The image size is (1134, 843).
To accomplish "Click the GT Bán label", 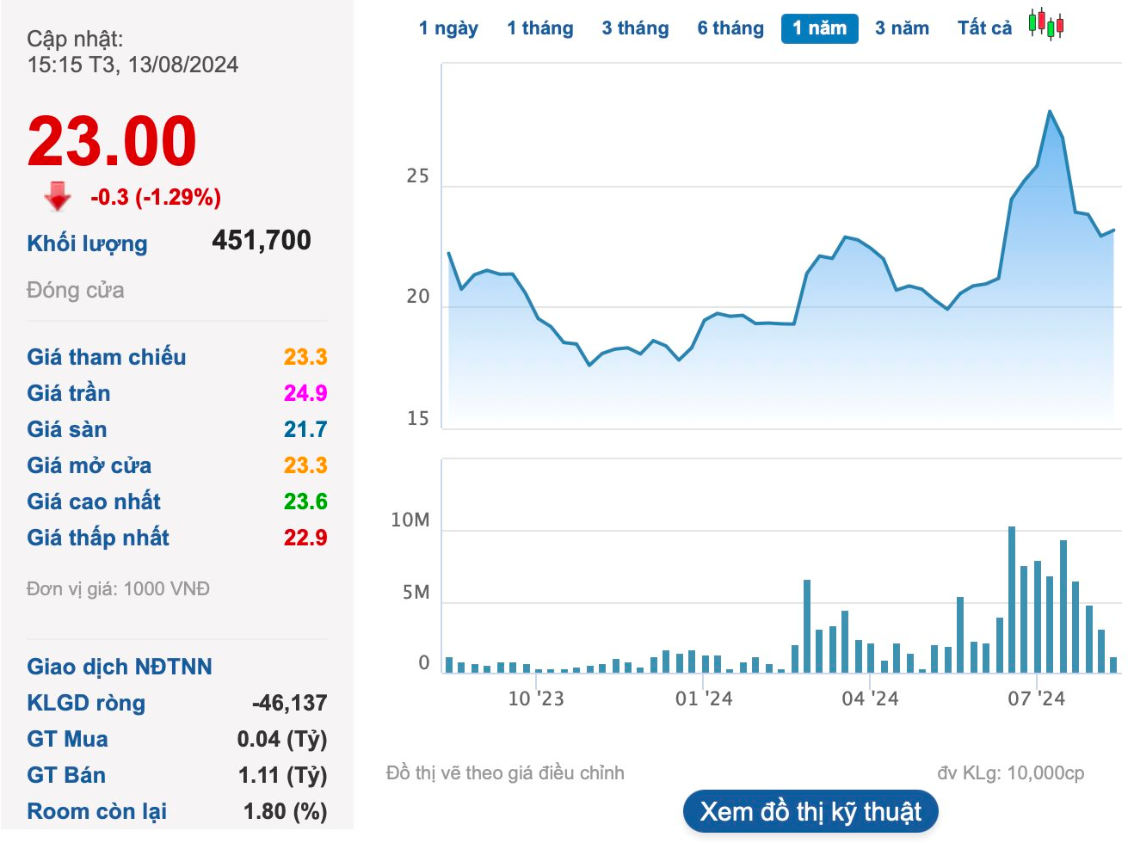I will tap(66, 775).
